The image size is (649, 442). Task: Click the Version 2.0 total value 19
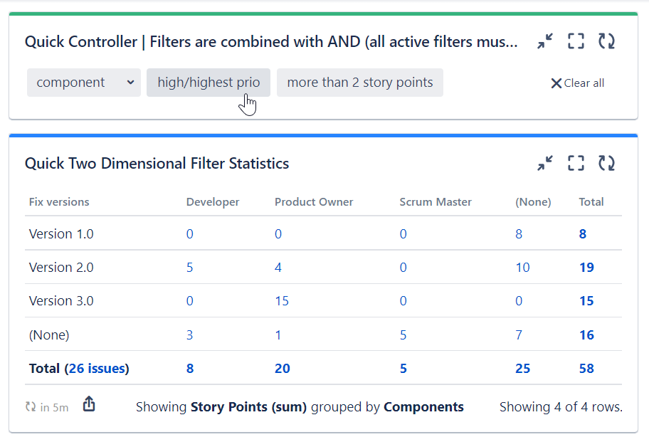click(x=586, y=267)
